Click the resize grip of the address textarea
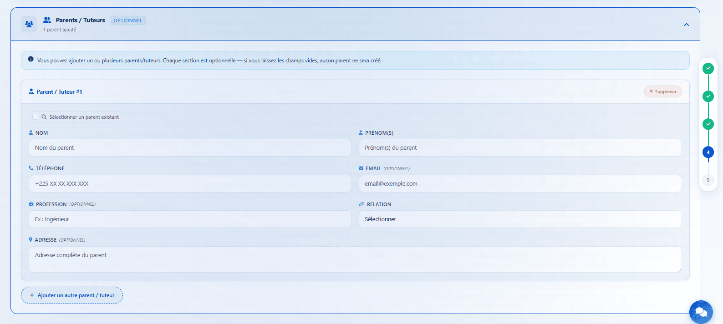Screen dimensions: 723x324 pos(679,270)
